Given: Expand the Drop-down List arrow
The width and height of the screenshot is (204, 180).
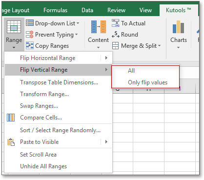Looking at the screenshot, I should (x=78, y=23).
